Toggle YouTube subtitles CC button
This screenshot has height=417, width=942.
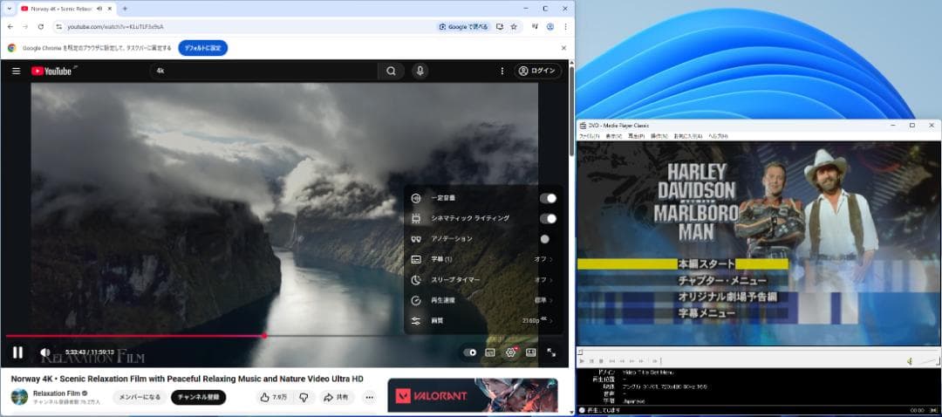tap(490, 352)
